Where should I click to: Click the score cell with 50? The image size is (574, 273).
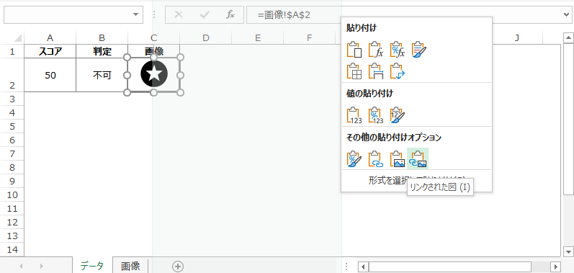pos(50,75)
